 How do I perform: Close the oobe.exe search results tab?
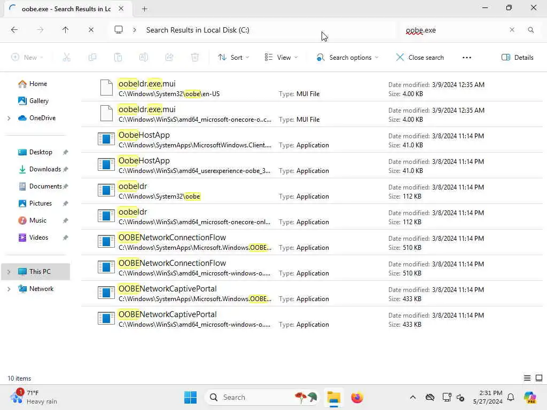[121, 9]
